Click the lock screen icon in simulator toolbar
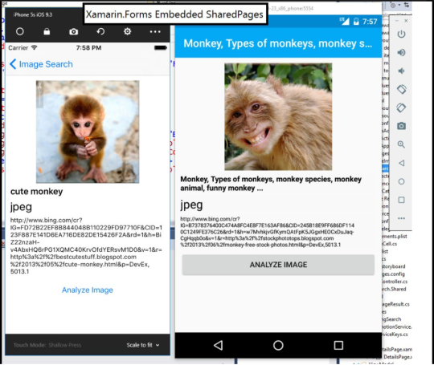Image resolution: width=434 pixels, height=365 pixels. click(x=47, y=31)
